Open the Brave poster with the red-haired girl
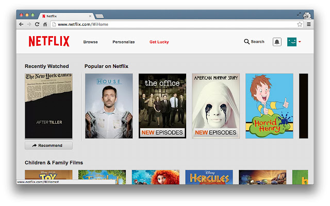330x206 pixels. [x=156, y=177]
